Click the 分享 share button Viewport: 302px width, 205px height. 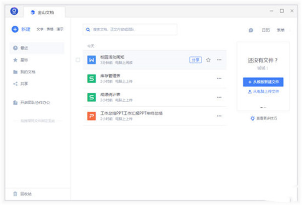point(195,60)
